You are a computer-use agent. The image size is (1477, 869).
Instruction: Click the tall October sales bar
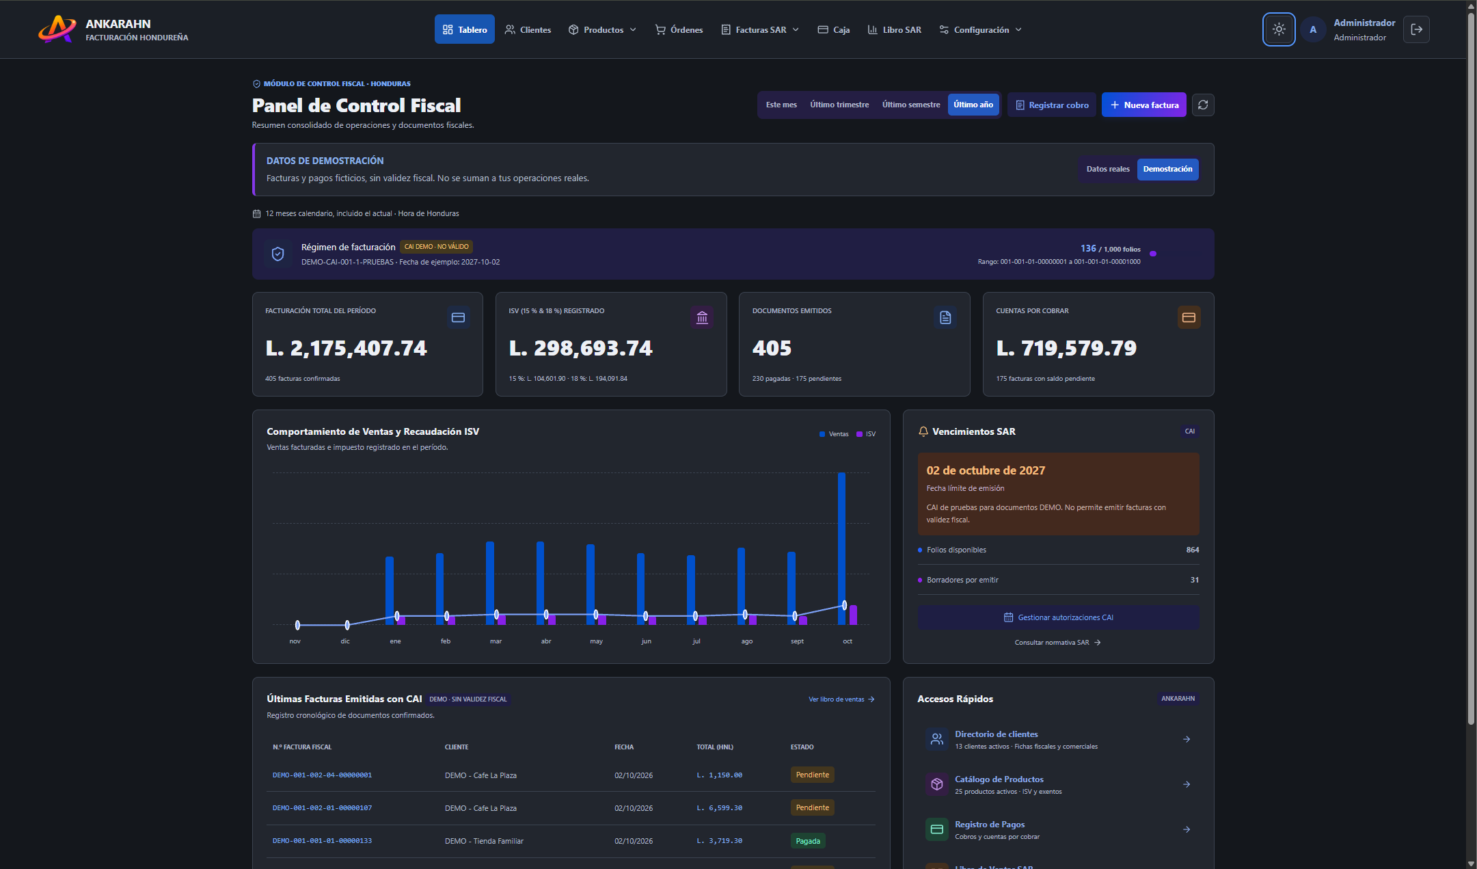(841, 548)
